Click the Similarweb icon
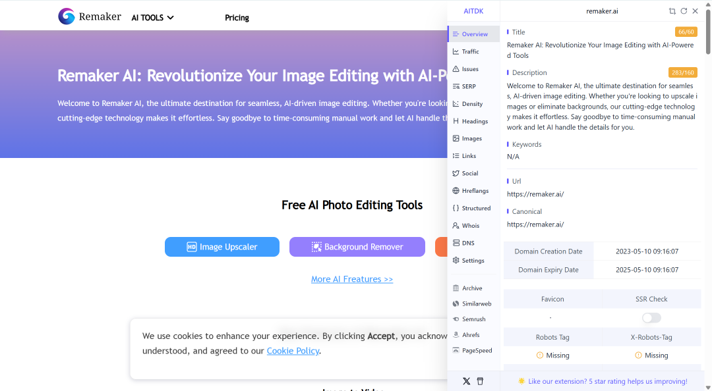 (456, 303)
